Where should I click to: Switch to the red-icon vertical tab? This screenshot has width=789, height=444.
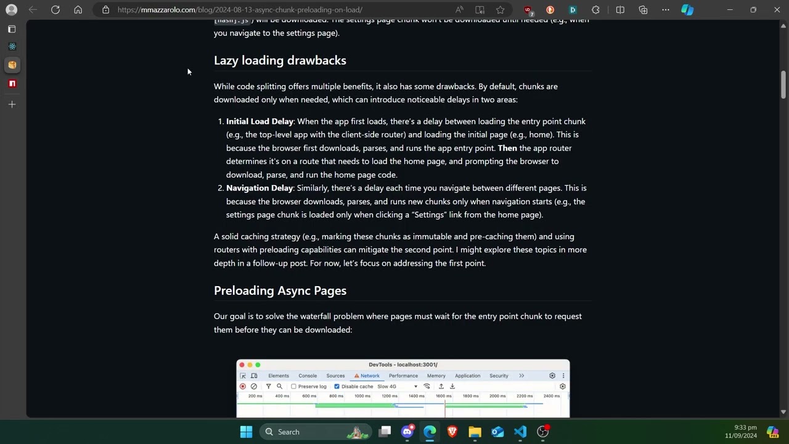(x=12, y=83)
